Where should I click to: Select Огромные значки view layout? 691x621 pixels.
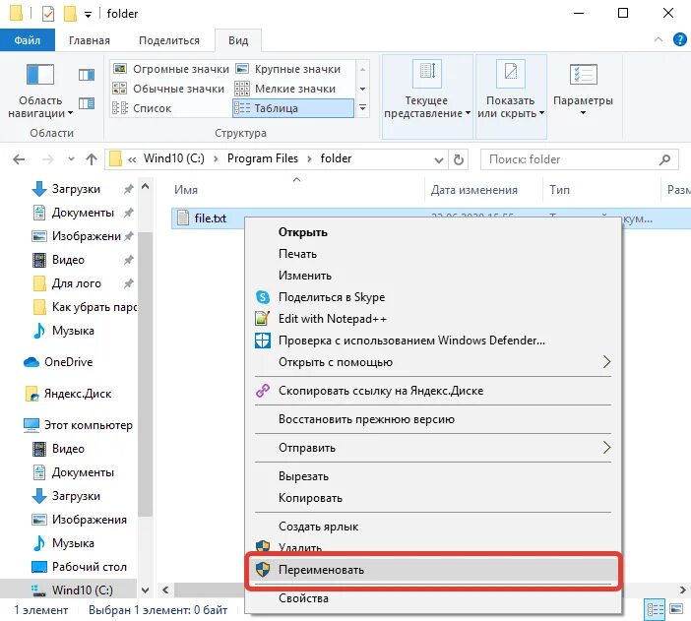point(171,69)
